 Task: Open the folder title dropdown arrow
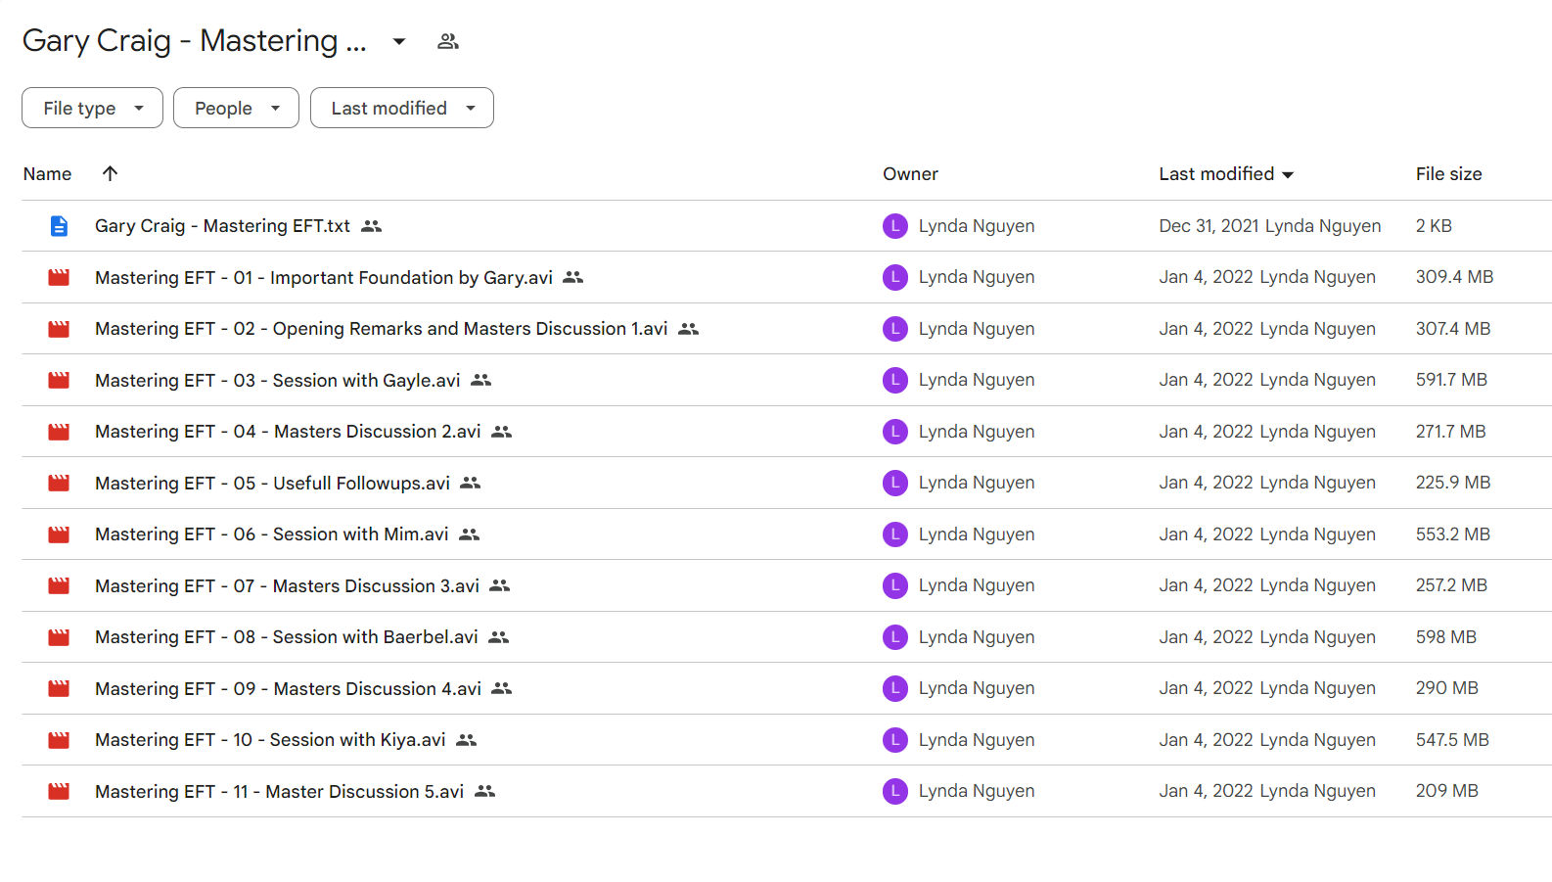tap(399, 41)
